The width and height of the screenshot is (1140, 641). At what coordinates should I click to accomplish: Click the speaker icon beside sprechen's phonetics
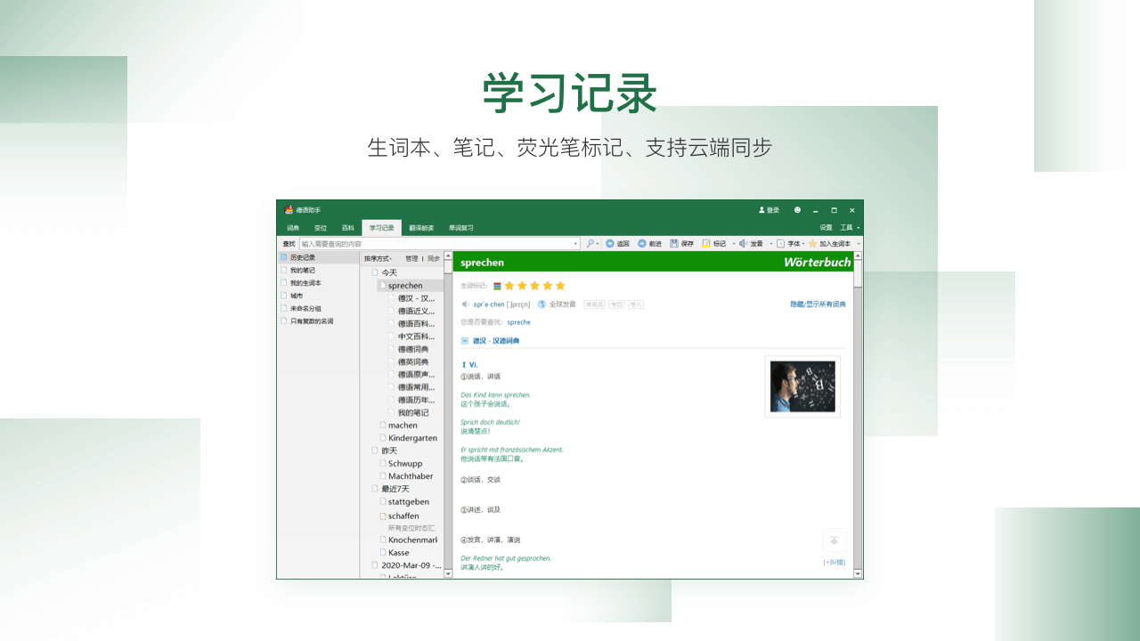tap(465, 304)
